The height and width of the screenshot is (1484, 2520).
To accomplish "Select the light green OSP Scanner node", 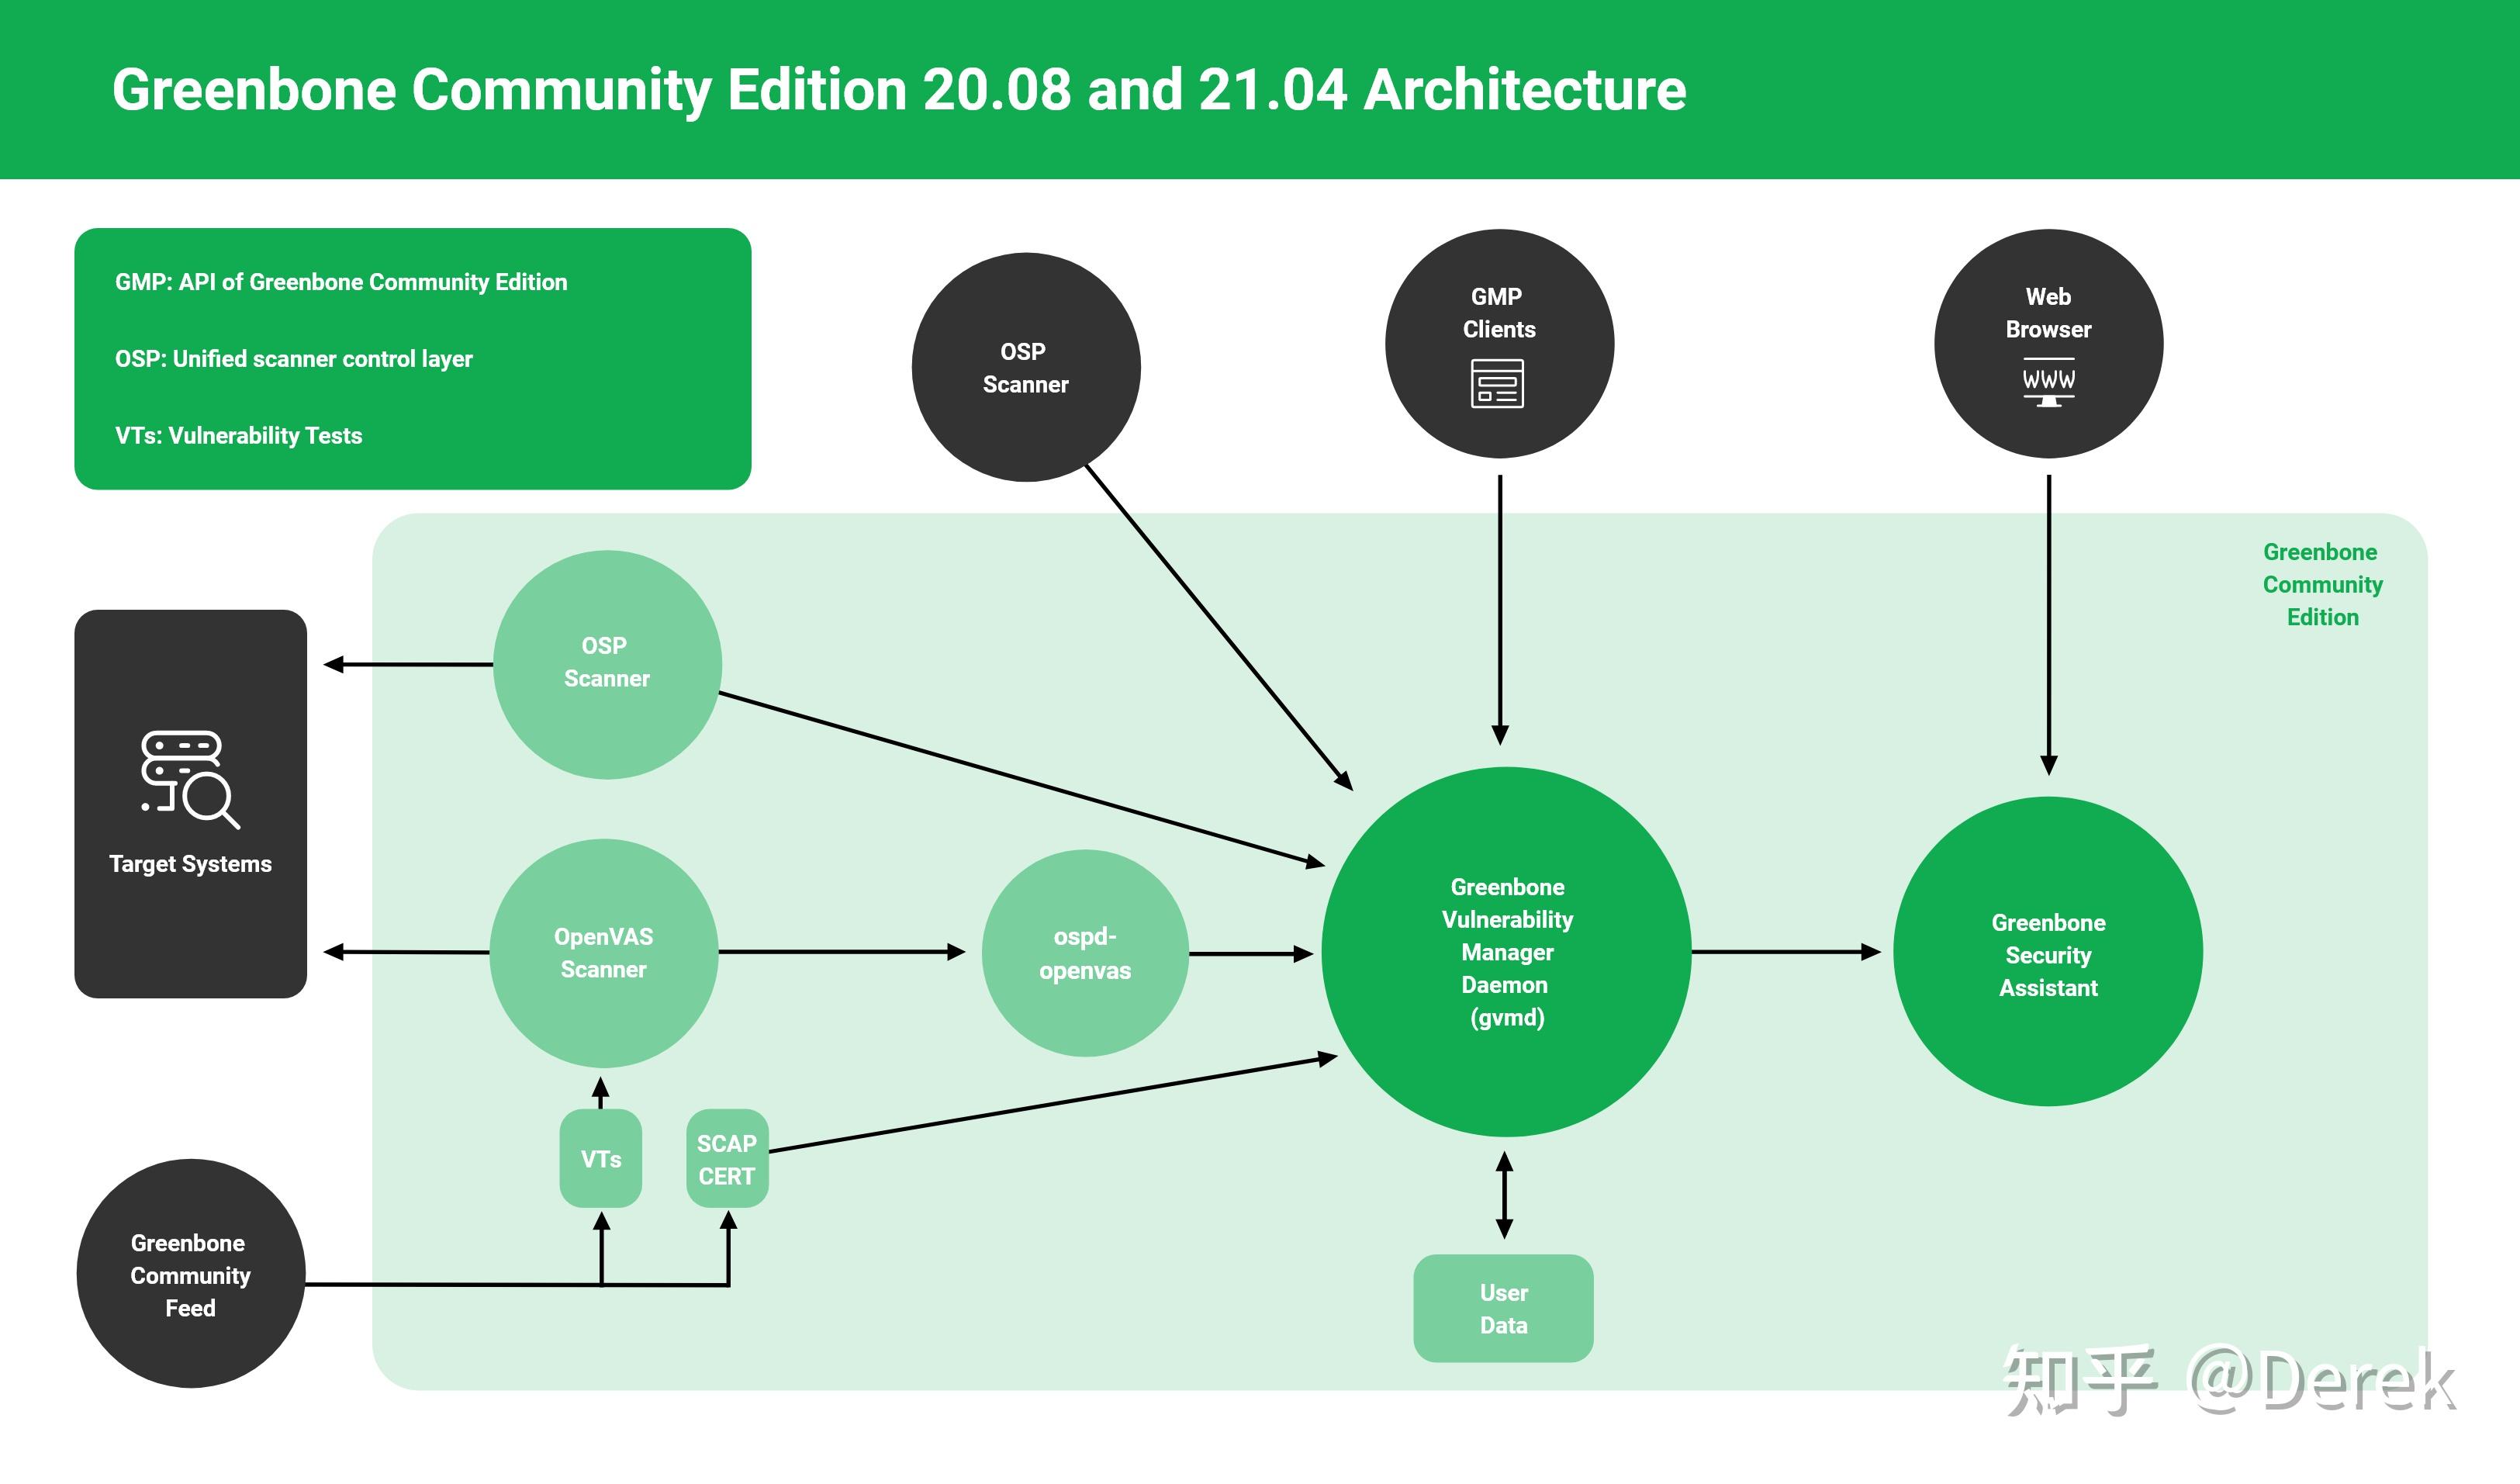I will tap(607, 664).
